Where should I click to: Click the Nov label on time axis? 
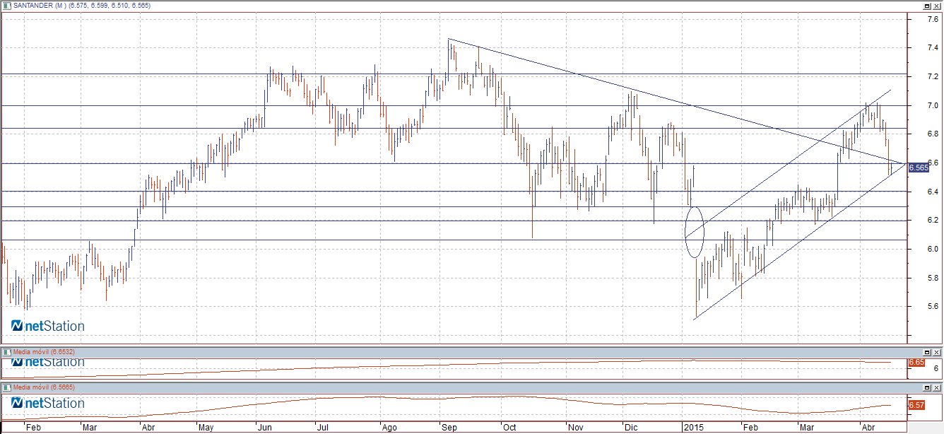click(575, 428)
